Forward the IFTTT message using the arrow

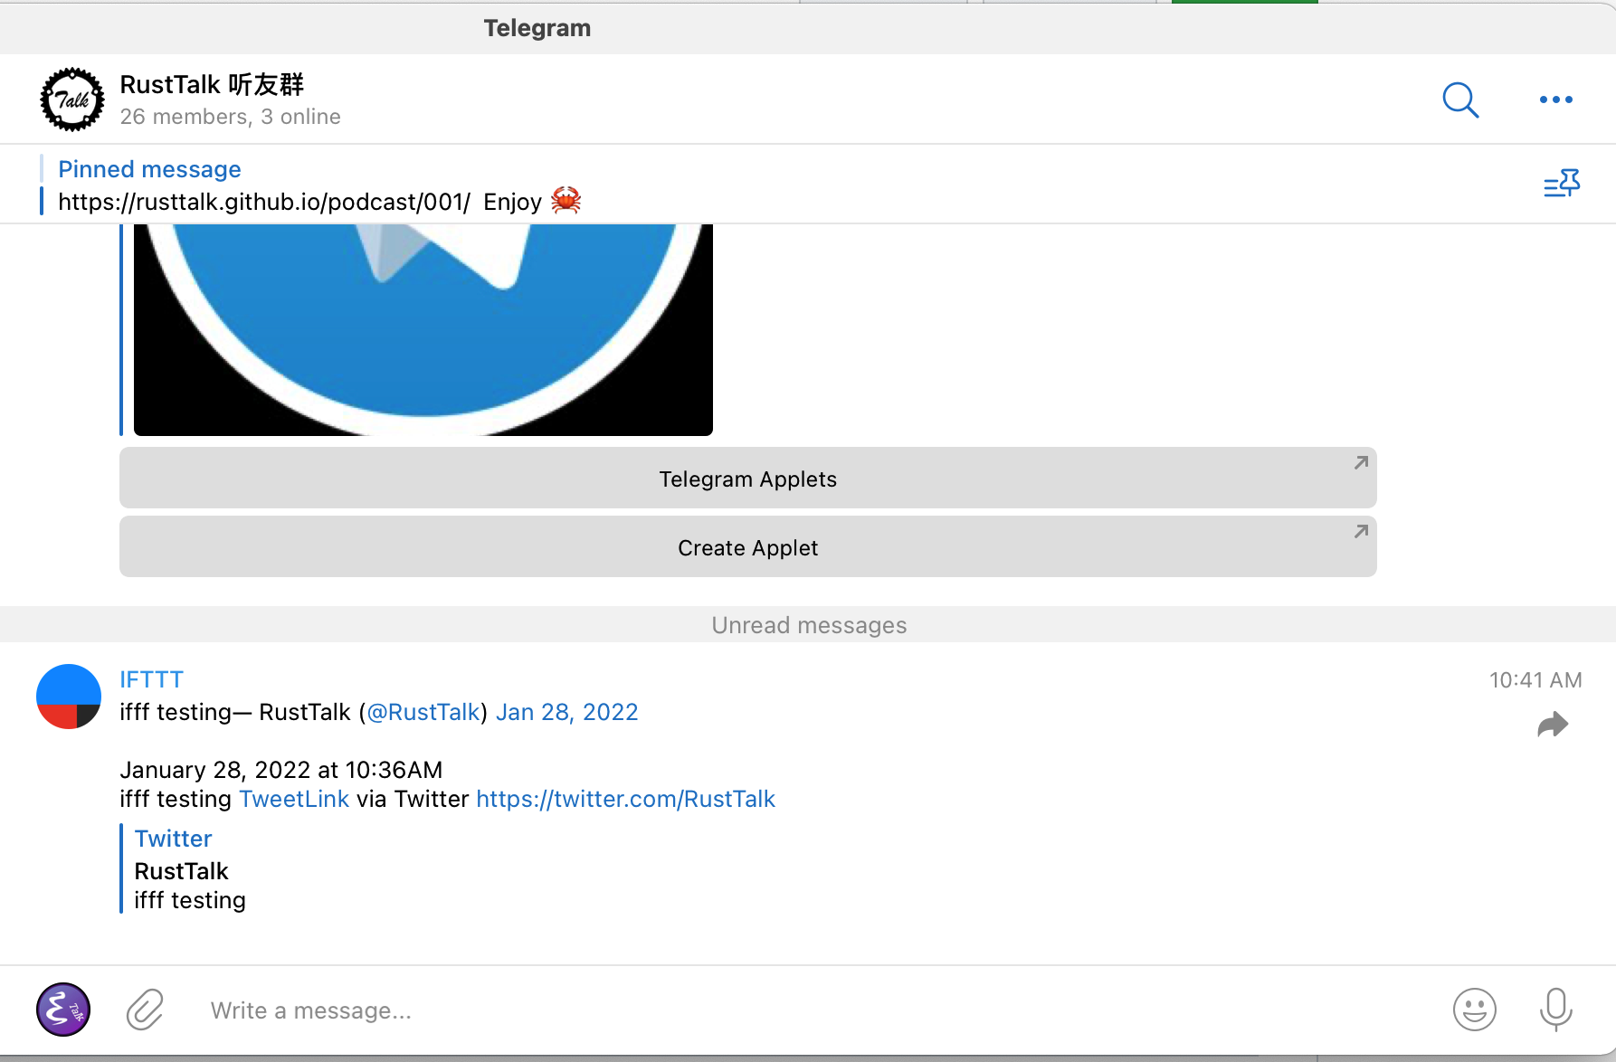(1553, 725)
